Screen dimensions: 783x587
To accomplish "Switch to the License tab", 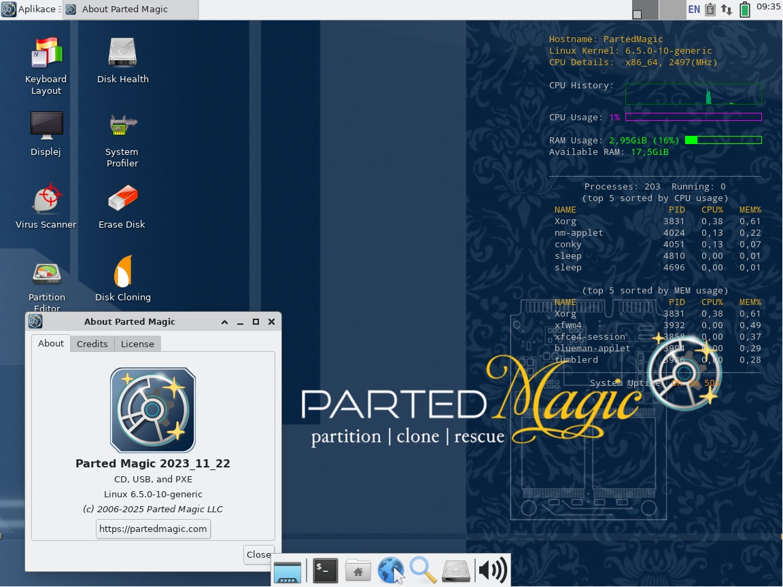I will [137, 344].
